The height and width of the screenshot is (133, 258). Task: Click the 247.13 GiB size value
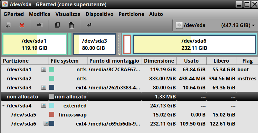[163, 106]
